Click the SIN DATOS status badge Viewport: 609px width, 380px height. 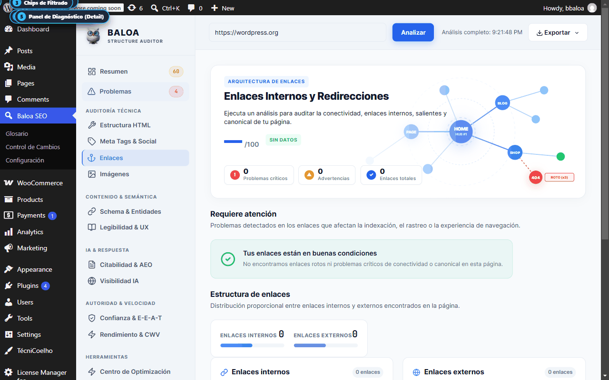tap(284, 140)
